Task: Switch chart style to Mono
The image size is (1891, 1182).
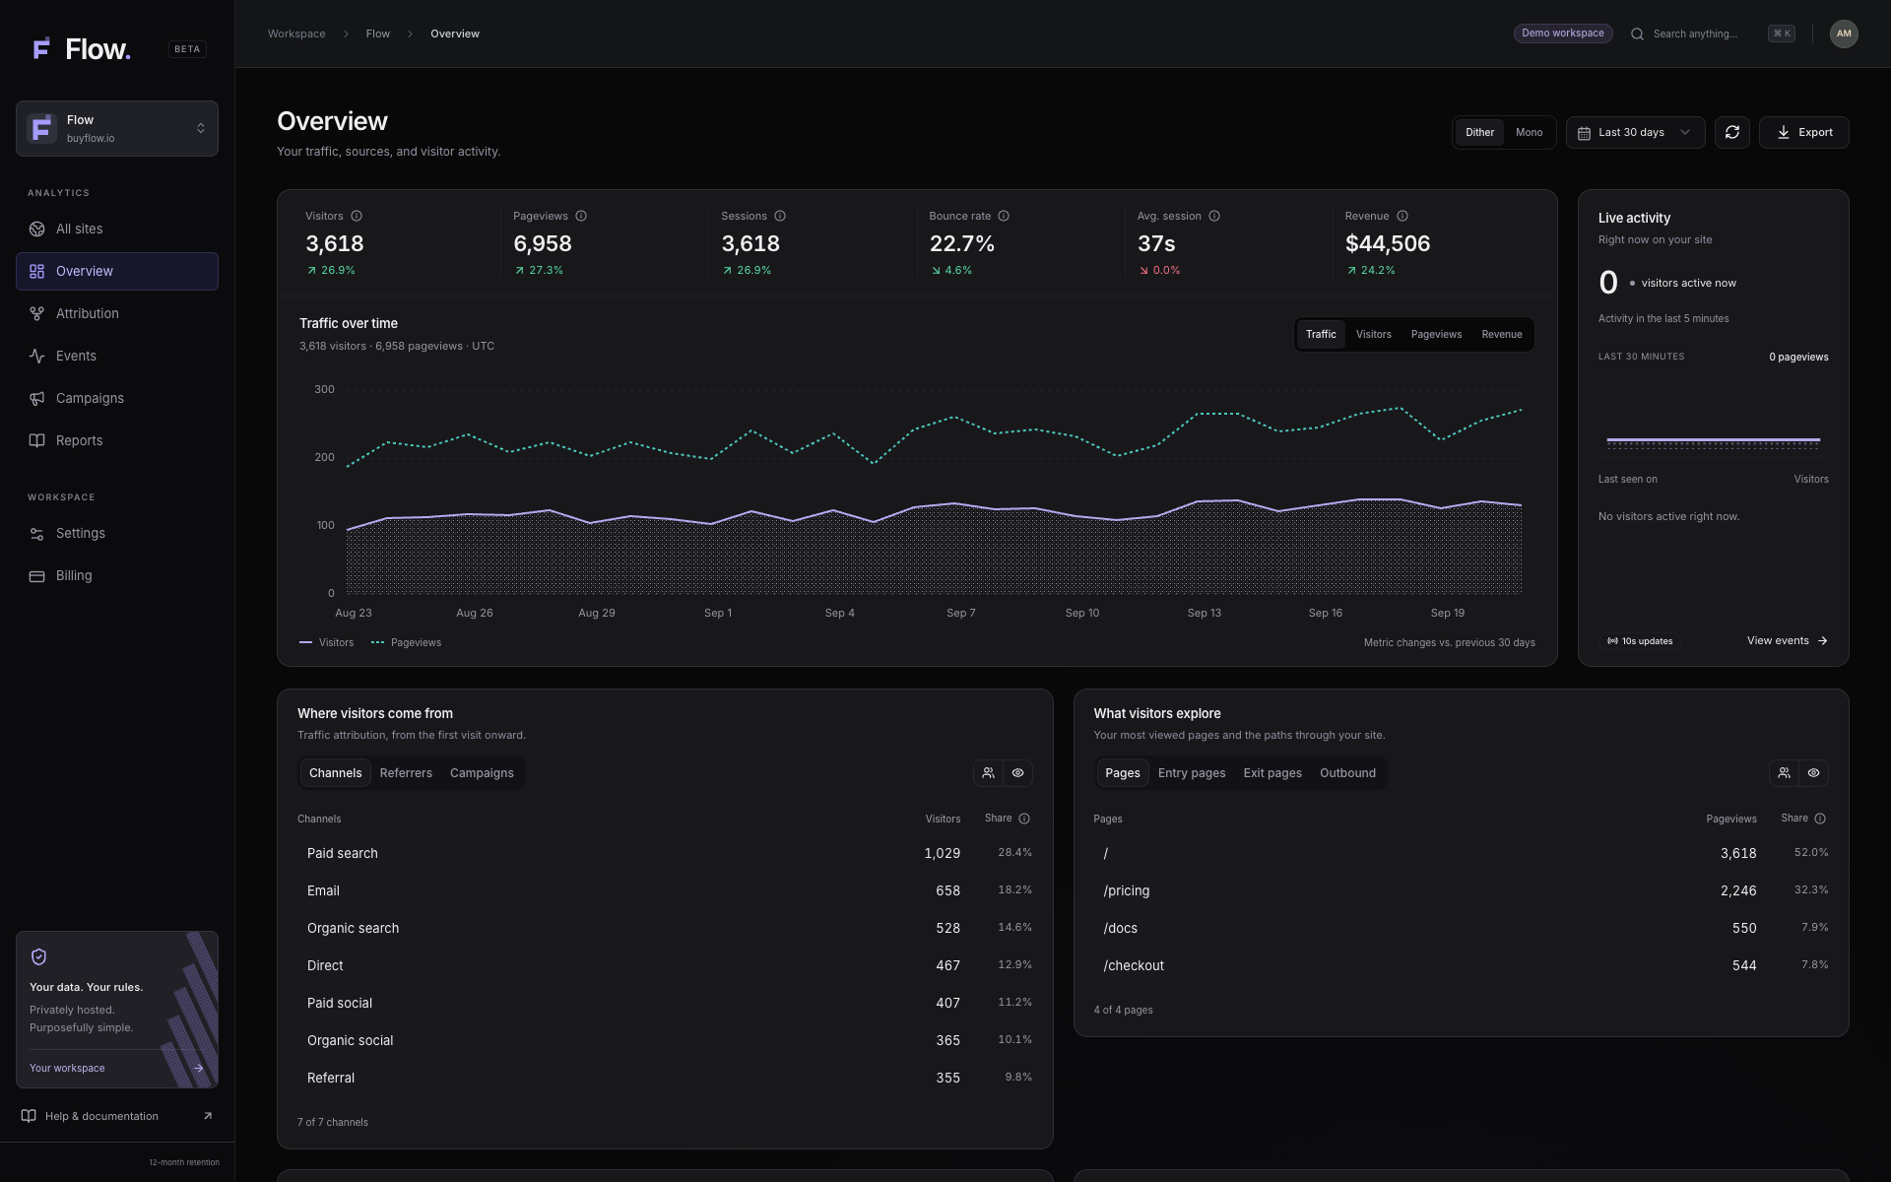Action: click(1529, 132)
